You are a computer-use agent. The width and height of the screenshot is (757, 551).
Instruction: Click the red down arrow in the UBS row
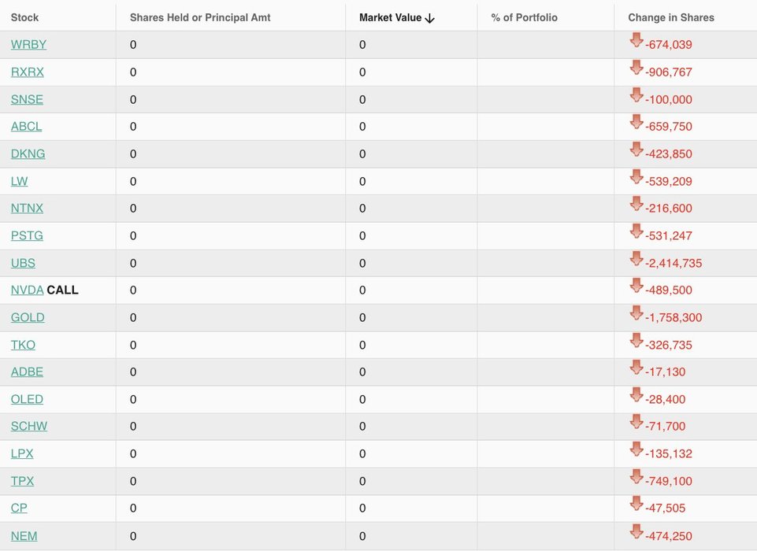(x=636, y=259)
